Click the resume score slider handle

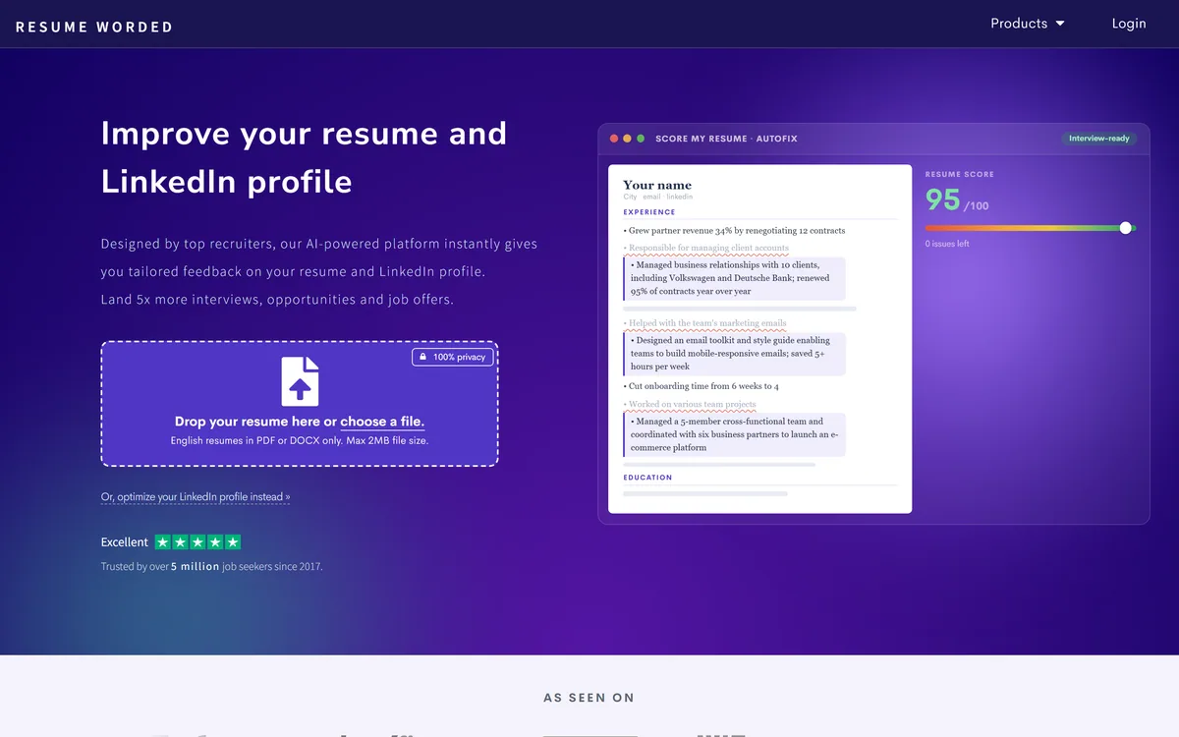point(1125,228)
